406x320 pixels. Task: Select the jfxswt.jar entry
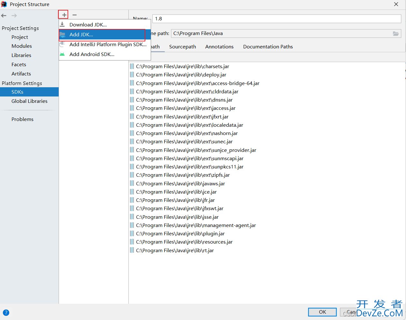pyautogui.click(x=180, y=208)
